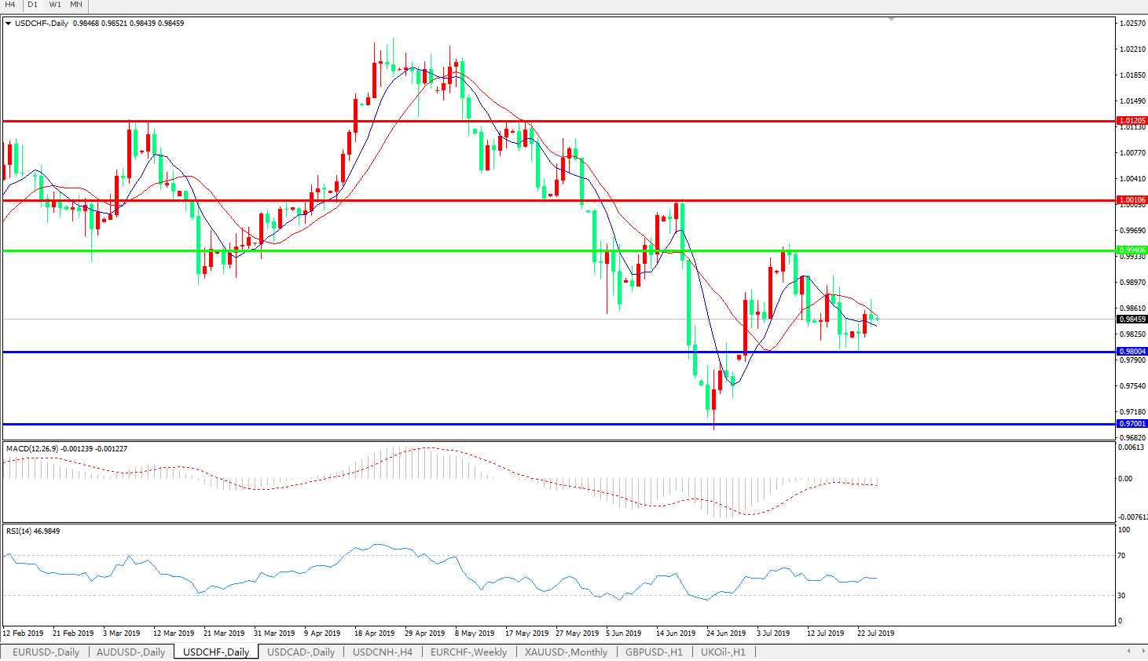This screenshot has height=661, width=1148.
Task: Open the USDCHF one-click trading dropdown arrow
Action: pyautogui.click(x=9, y=24)
